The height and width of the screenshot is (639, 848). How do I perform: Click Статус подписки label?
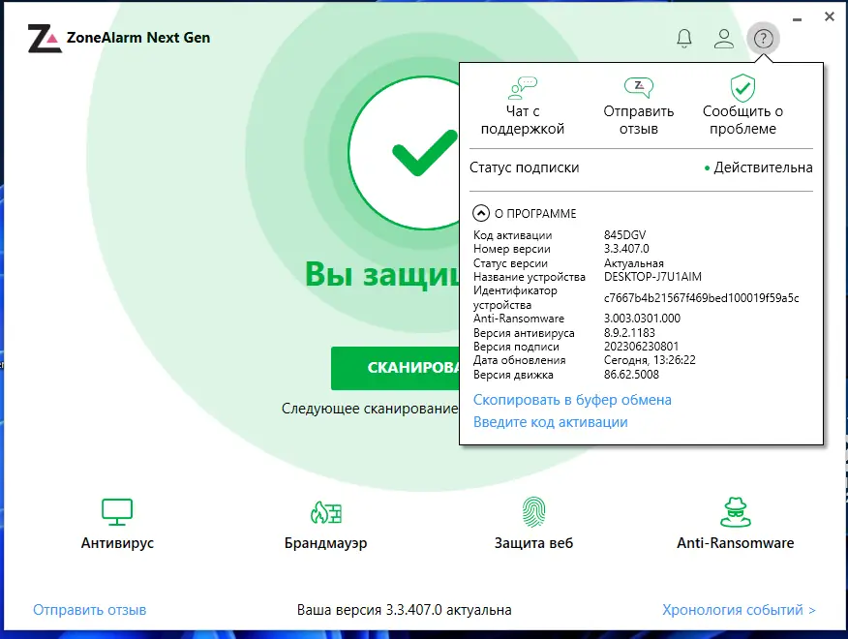click(x=524, y=167)
